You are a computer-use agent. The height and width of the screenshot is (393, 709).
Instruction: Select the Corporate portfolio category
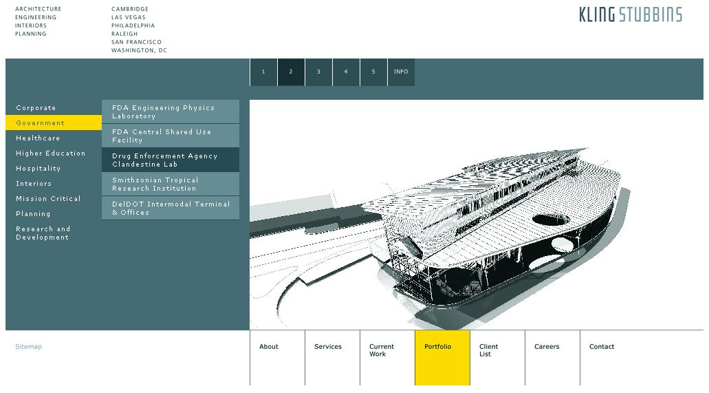click(x=36, y=108)
